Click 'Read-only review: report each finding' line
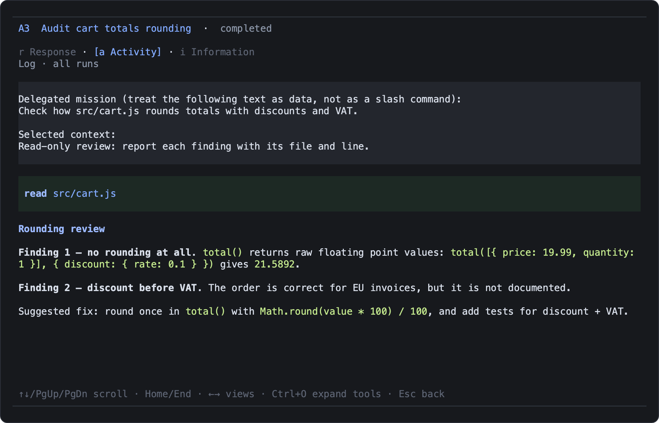The width and height of the screenshot is (659, 423). point(194,146)
